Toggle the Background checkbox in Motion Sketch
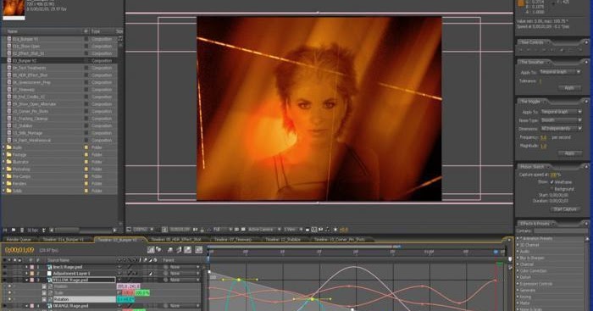 point(551,188)
